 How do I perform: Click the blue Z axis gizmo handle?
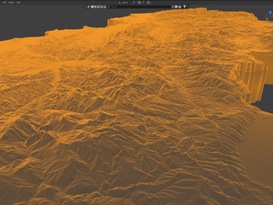pyautogui.click(x=270, y=13)
